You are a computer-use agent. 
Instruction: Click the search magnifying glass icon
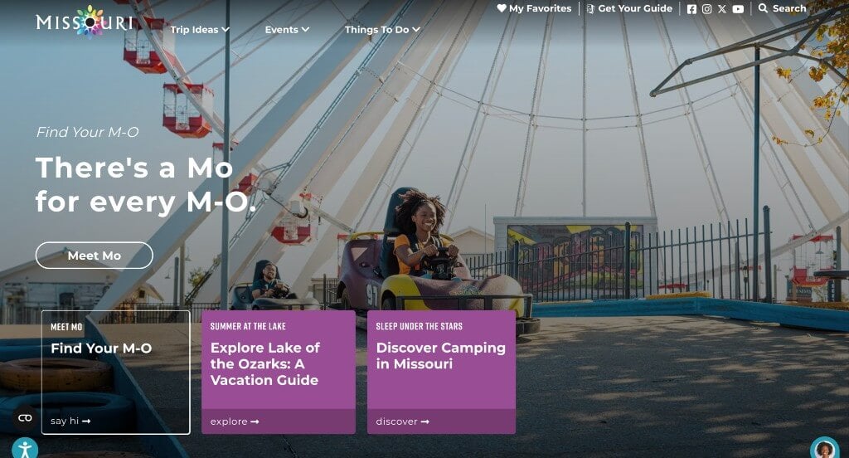pyautogui.click(x=763, y=8)
